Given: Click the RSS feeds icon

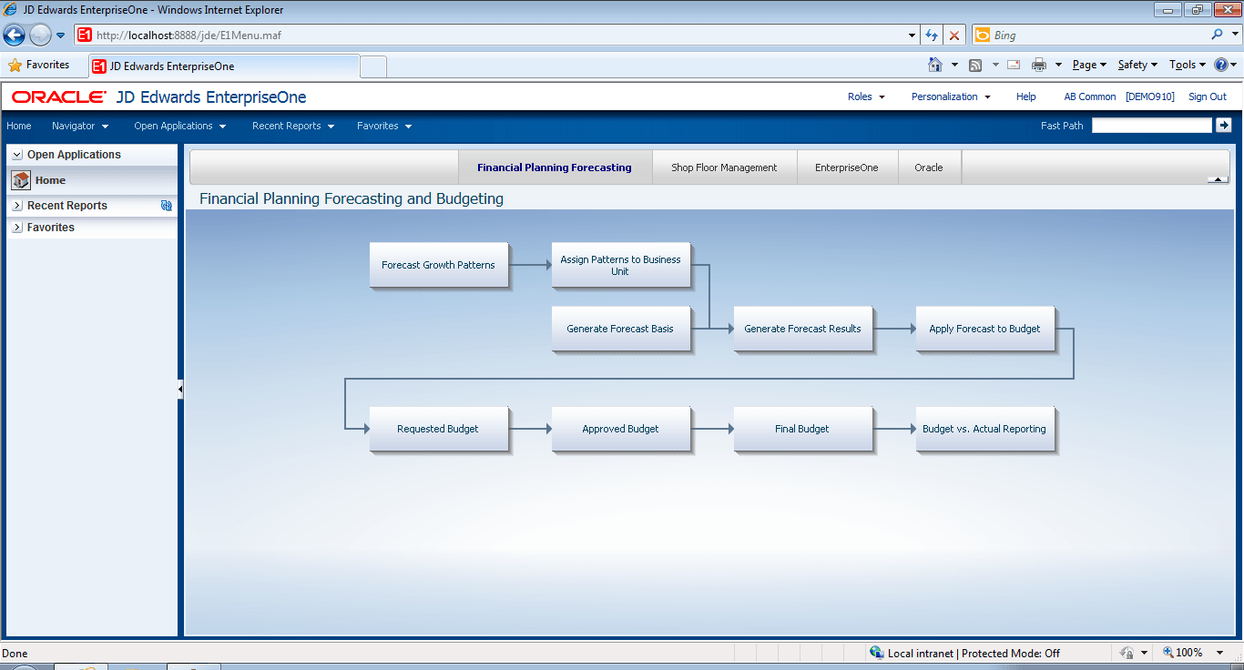Looking at the screenshot, I should pos(975,65).
